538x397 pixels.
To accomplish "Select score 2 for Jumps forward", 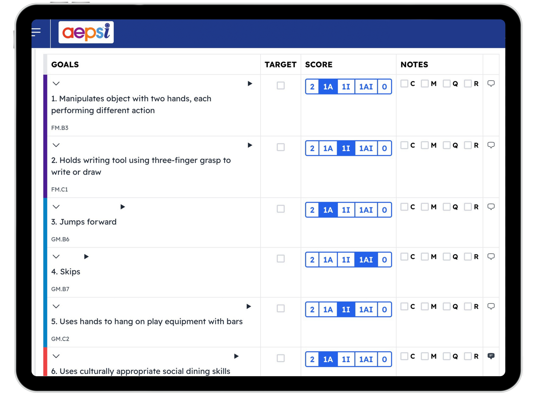I will point(312,210).
